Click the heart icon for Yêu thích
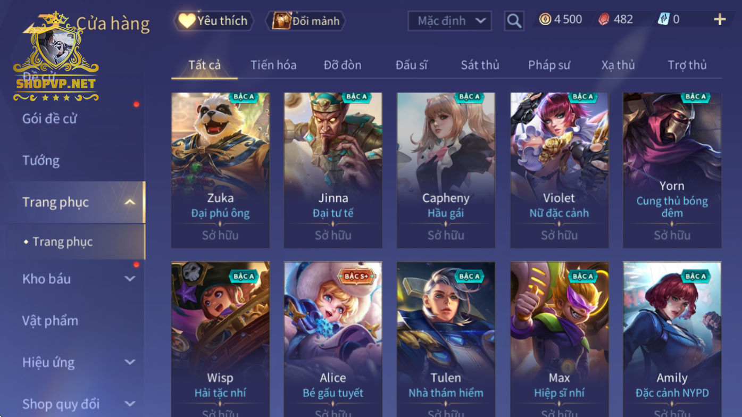The width and height of the screenshot is (742, 417). [187, 21]
